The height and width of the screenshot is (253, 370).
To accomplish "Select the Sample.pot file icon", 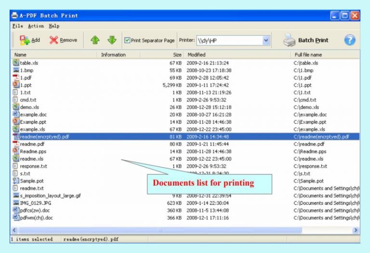I will pyautogui.click(x=15, y=181).
